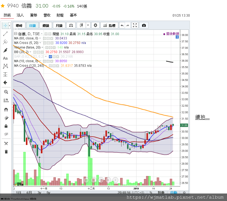Click the trash icon to remove drawings
Viewport: 227px width, 201px height.
pyautogui.click(x=6, y=152)
